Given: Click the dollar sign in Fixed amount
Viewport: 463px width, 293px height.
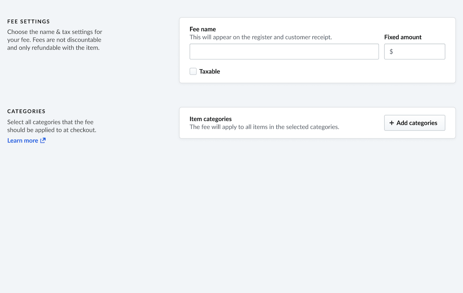Looking at the screenshot, I should tap(391, 52).
